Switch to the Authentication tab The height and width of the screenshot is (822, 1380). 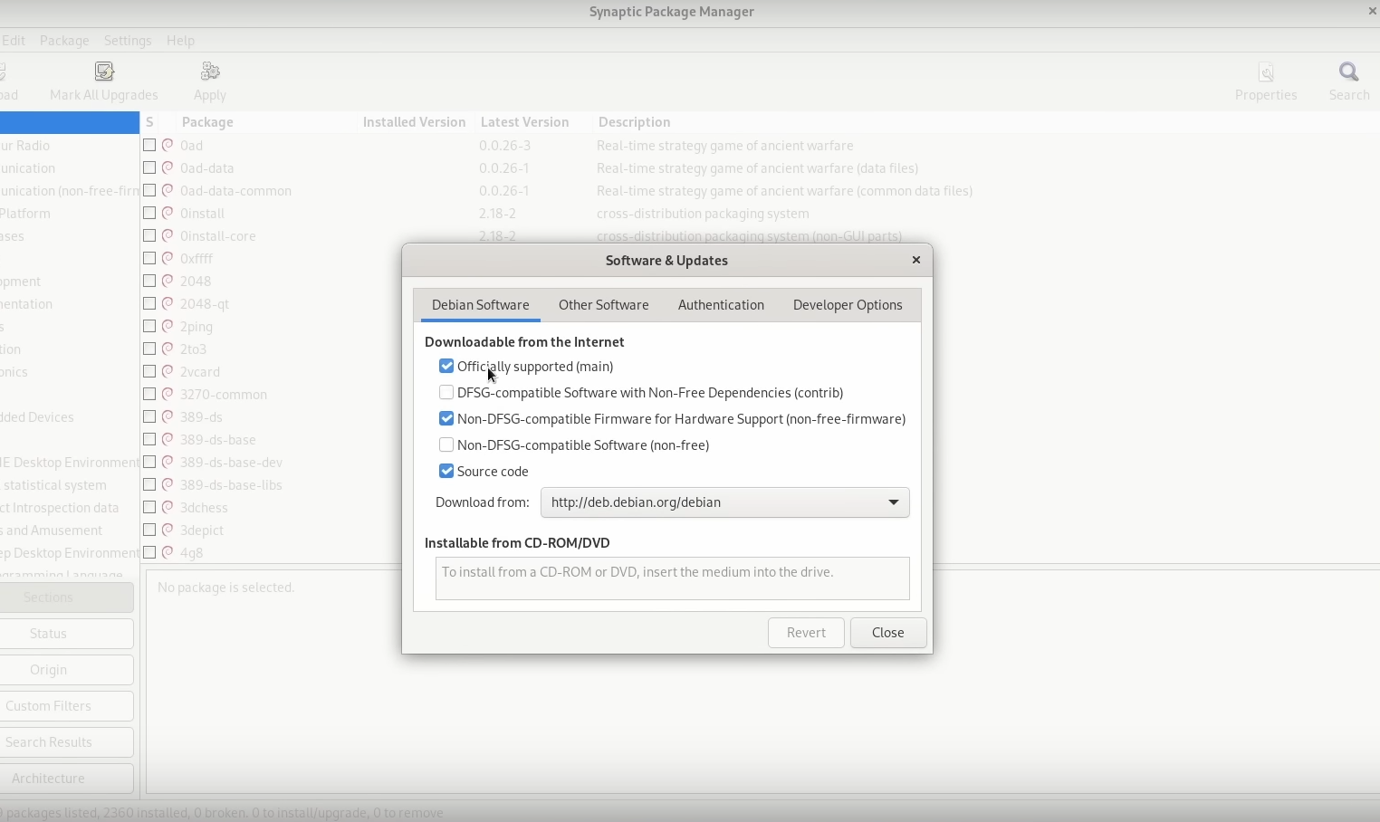click(x=722, y=305)
